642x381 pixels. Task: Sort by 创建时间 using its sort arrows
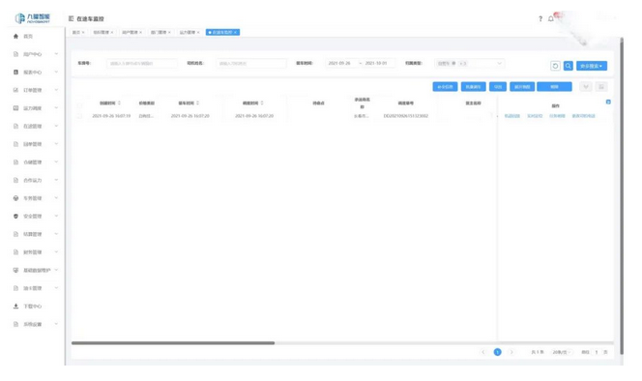pyautogui.click(x=119, y=103)
